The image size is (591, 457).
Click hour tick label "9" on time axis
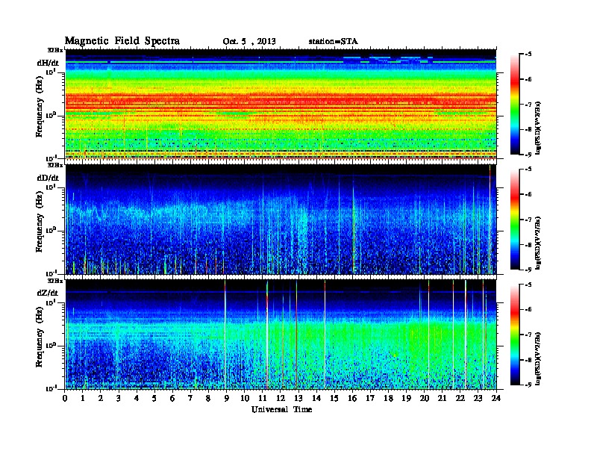pos(227,398)
